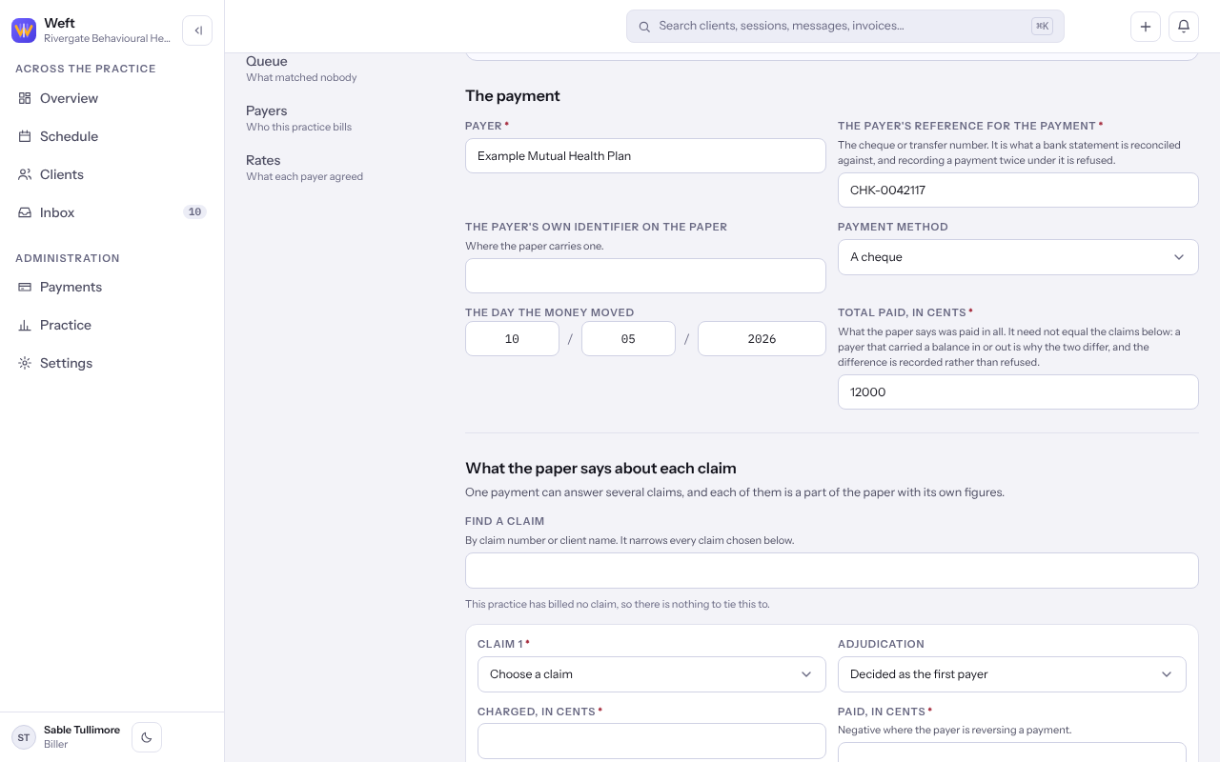Click the Find a Claim search field
1220x762 pixels.
pyautogui.click(x=831, y=571)
